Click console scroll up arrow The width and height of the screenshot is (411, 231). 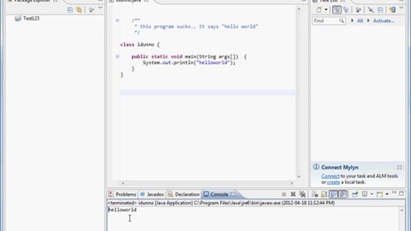(401, 210)
